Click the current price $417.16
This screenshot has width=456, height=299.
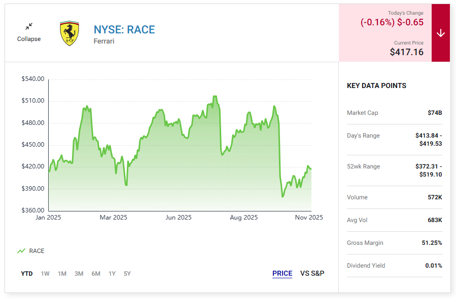[407, 52]
